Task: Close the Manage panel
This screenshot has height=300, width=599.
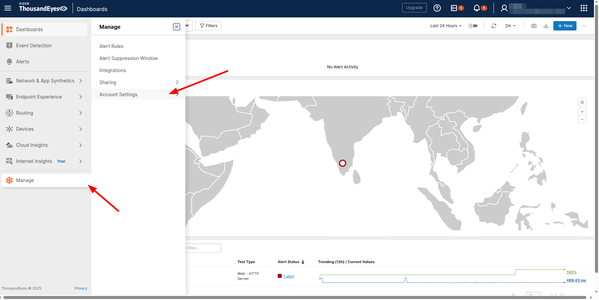Action: coord(177,27)
